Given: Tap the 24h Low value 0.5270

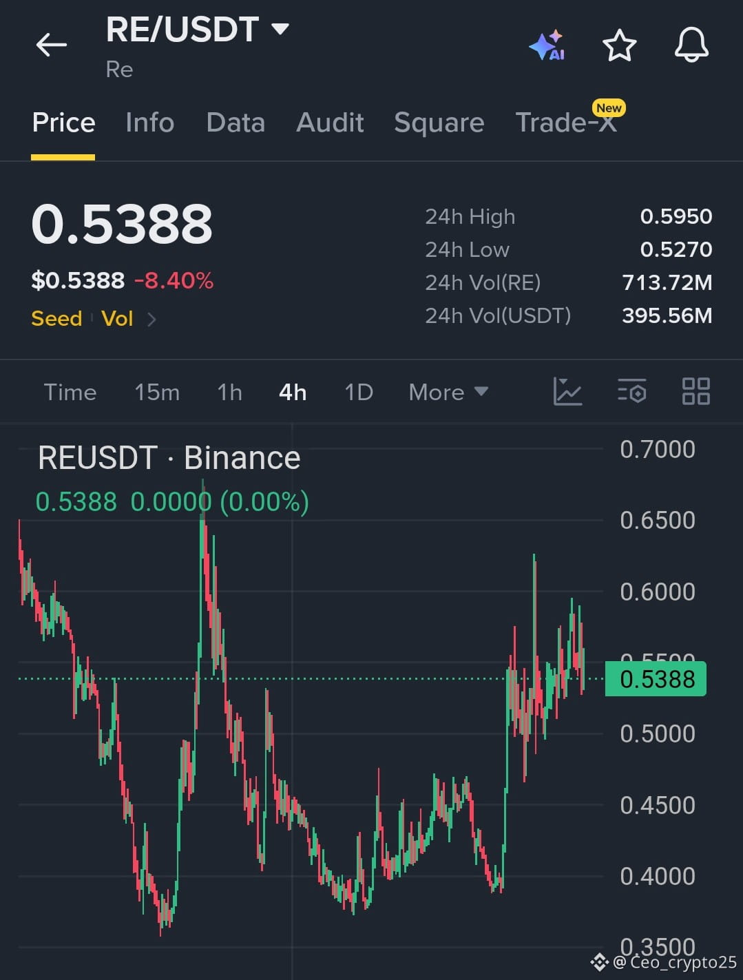Looking at the screenshot, I should (676, 249).
